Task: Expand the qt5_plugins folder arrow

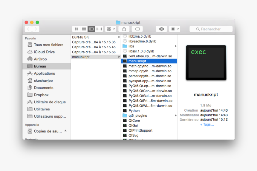Action: [176, 115]
